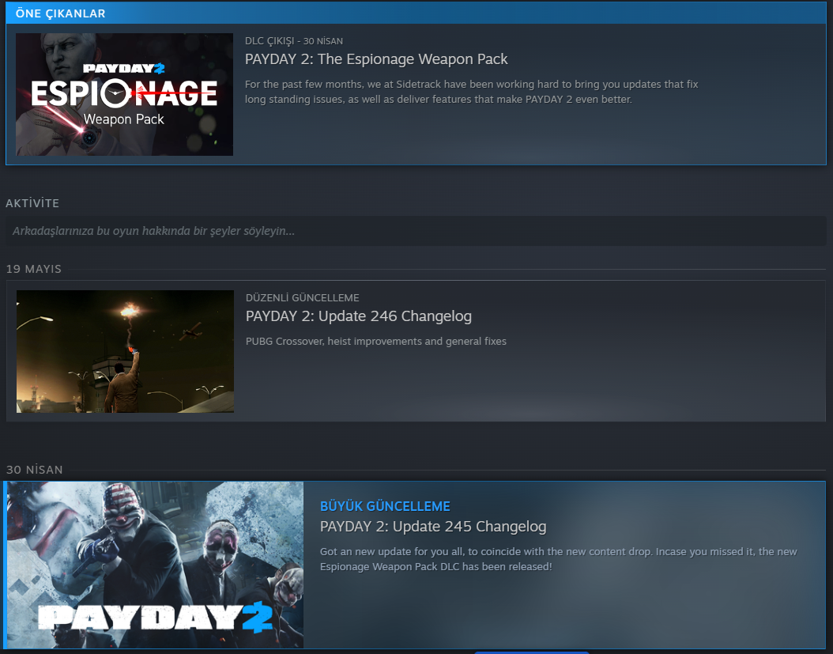Image resolution: width=833 pixels, height=654 pixels.
Task: Open the Update 246 Changelog flare gun thumbnail
Action: coord(125,351)
